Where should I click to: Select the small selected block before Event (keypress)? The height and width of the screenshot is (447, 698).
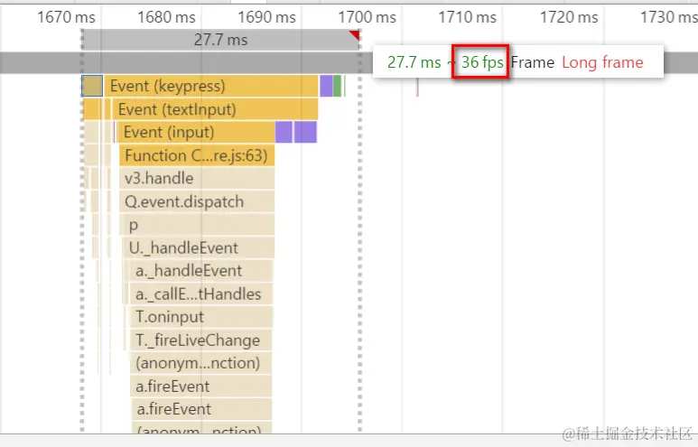tap(93, 86)
